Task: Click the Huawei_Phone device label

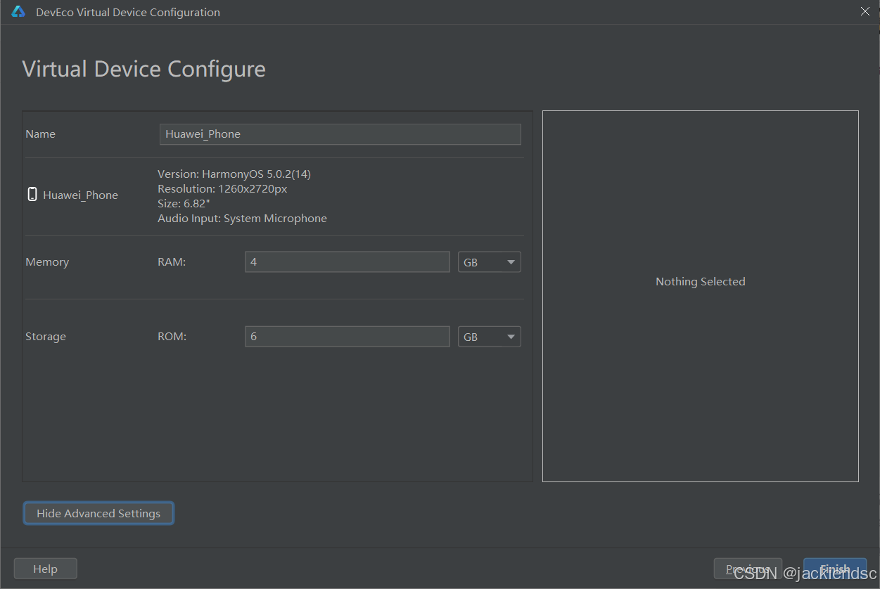Action: pos(81,195)
